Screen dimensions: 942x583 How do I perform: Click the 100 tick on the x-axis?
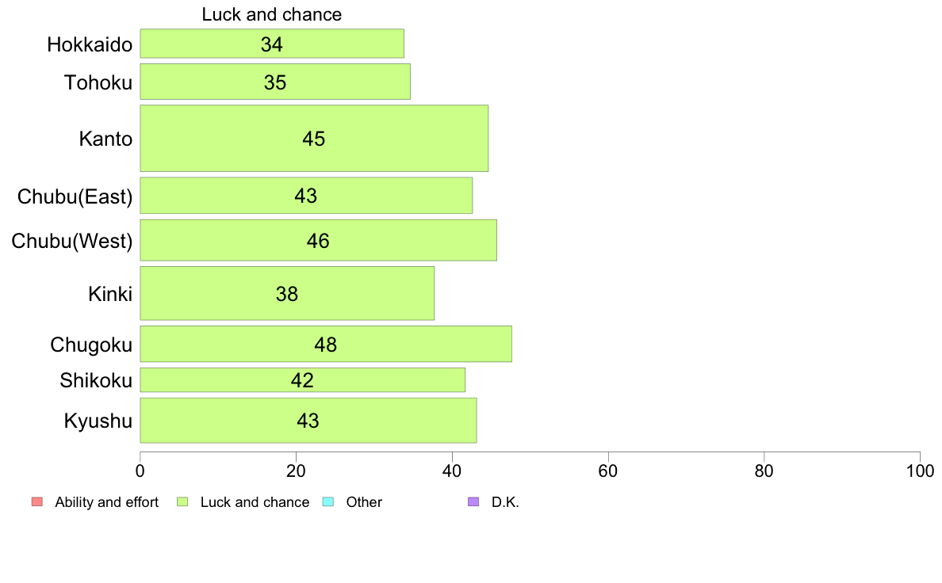point(920,471)
